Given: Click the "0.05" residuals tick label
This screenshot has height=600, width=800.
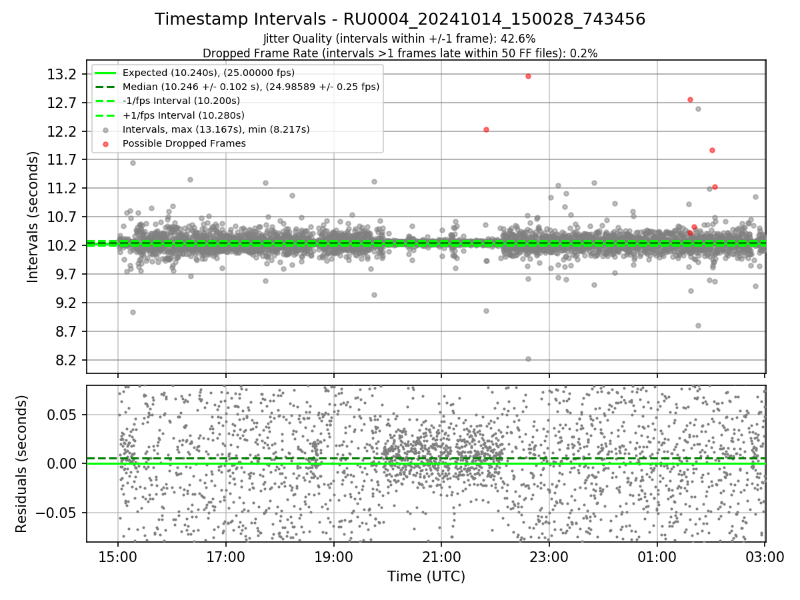Looking at the screenshot, I should pyautogui.click(x=63, y=415).
